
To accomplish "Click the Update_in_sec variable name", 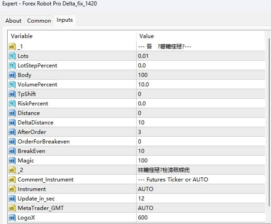I will [x=36, y=199].
